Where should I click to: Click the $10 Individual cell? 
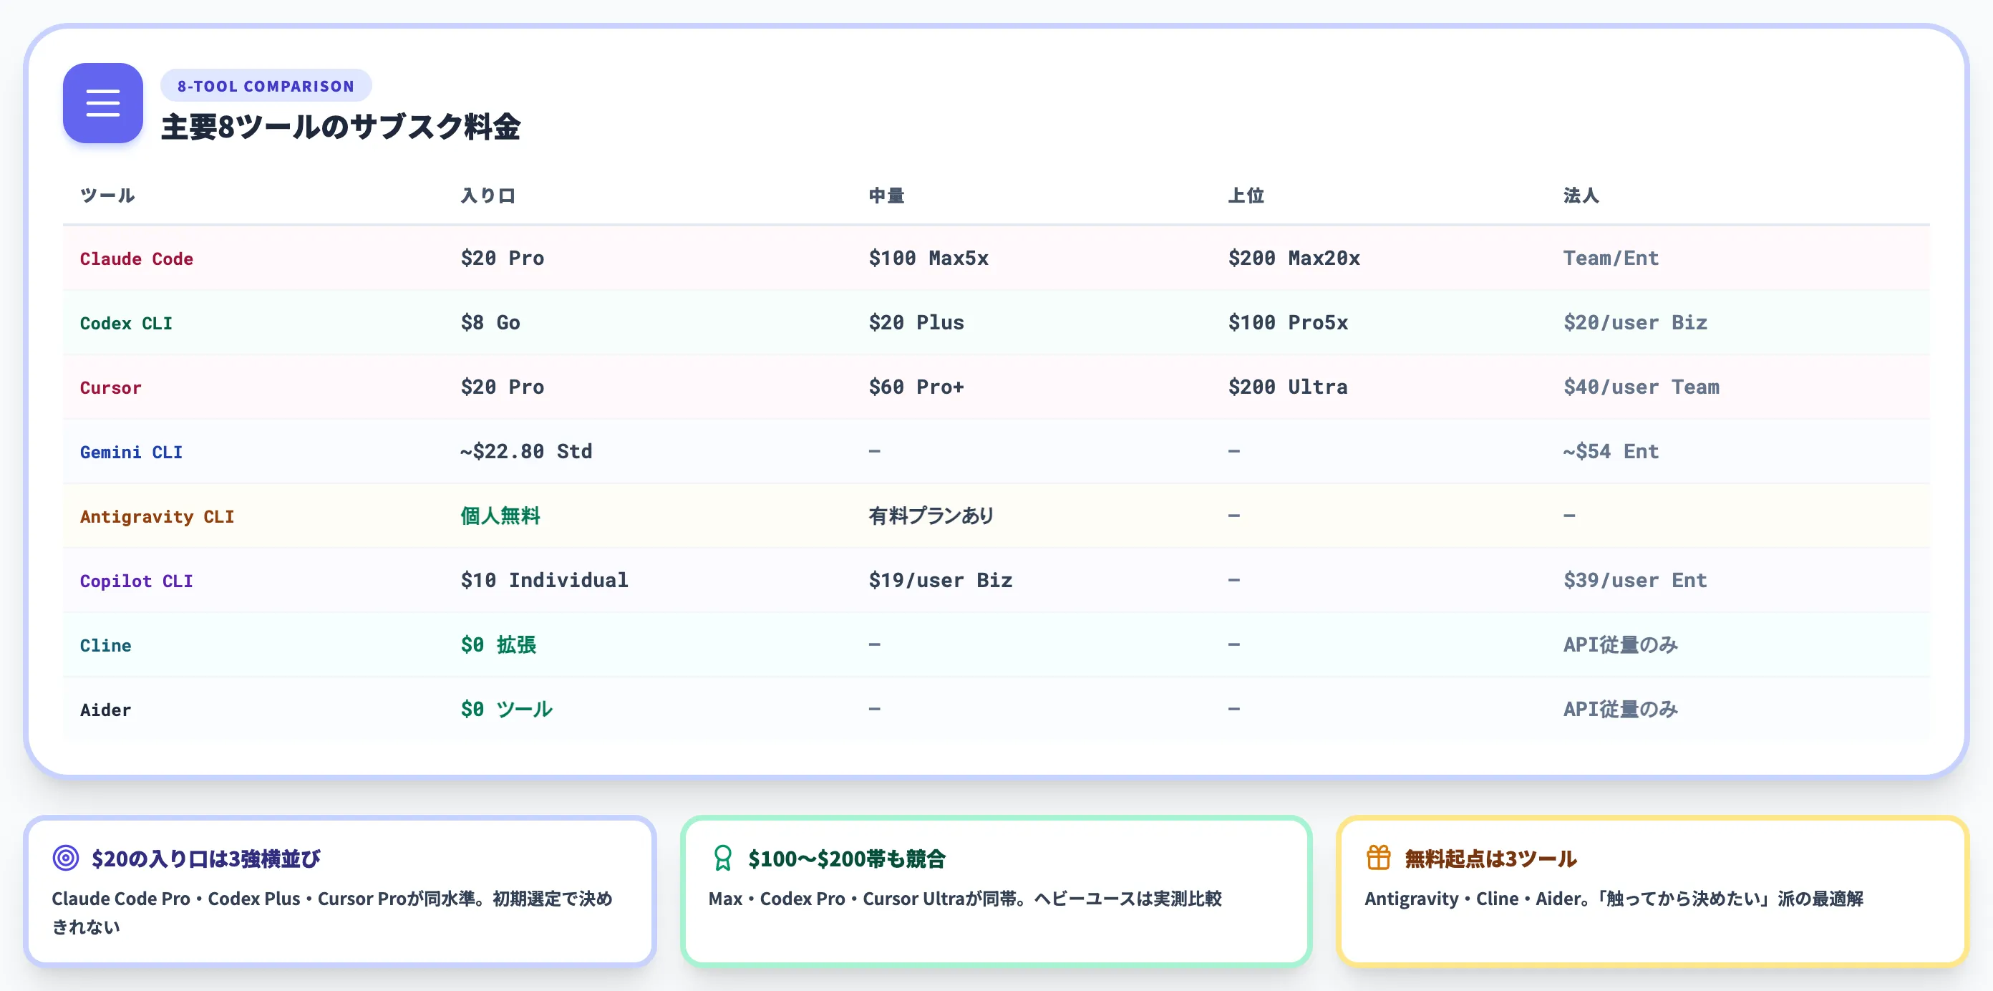coord(545,580)
